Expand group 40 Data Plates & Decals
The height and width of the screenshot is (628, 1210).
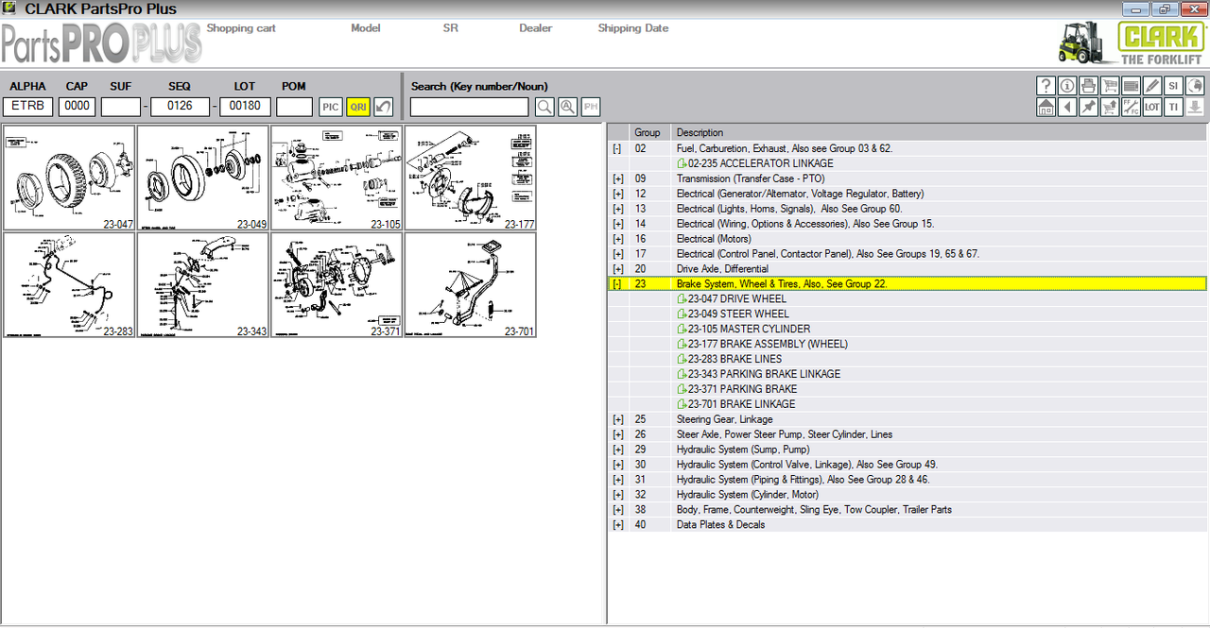pyautogui.click(x=617, y=525)
